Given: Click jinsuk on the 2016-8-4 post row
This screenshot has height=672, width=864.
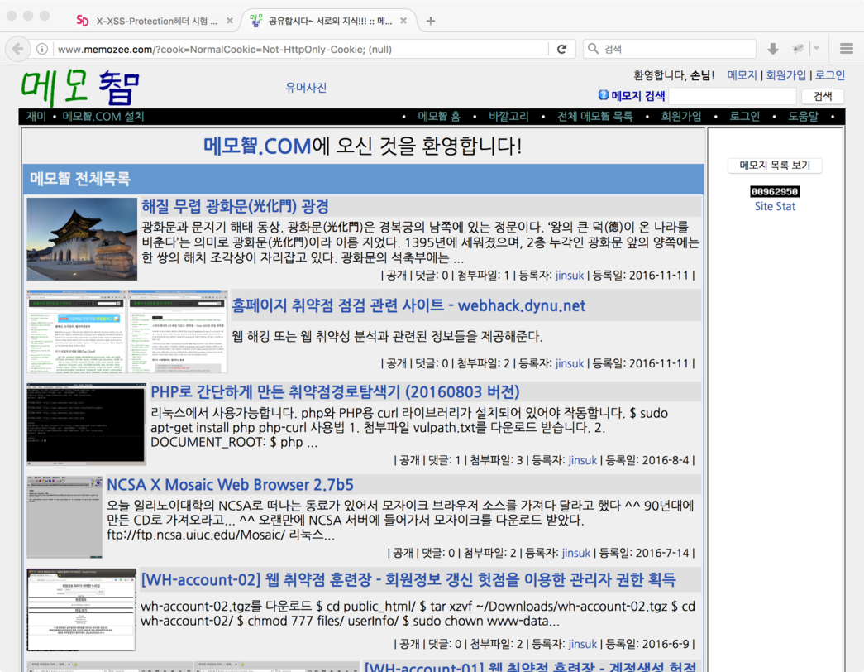Looking at the screenshot, I should click(582, 460).
